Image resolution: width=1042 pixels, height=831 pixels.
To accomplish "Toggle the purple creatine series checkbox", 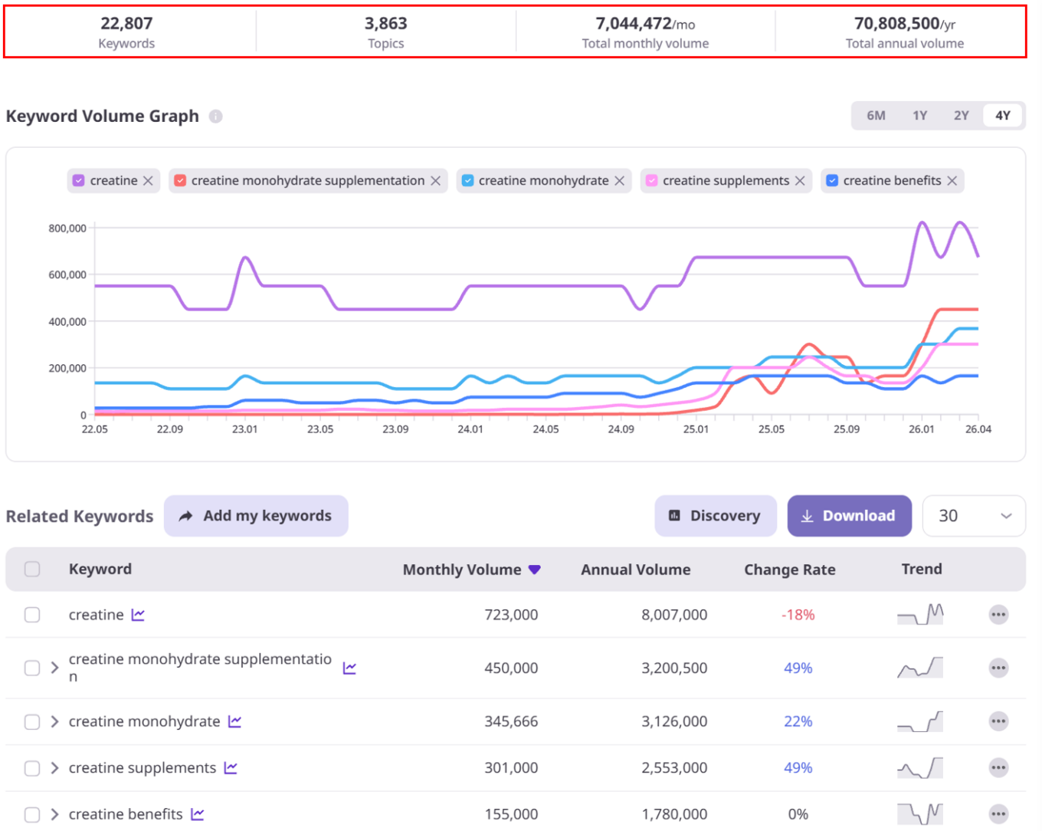I will 78,181.
